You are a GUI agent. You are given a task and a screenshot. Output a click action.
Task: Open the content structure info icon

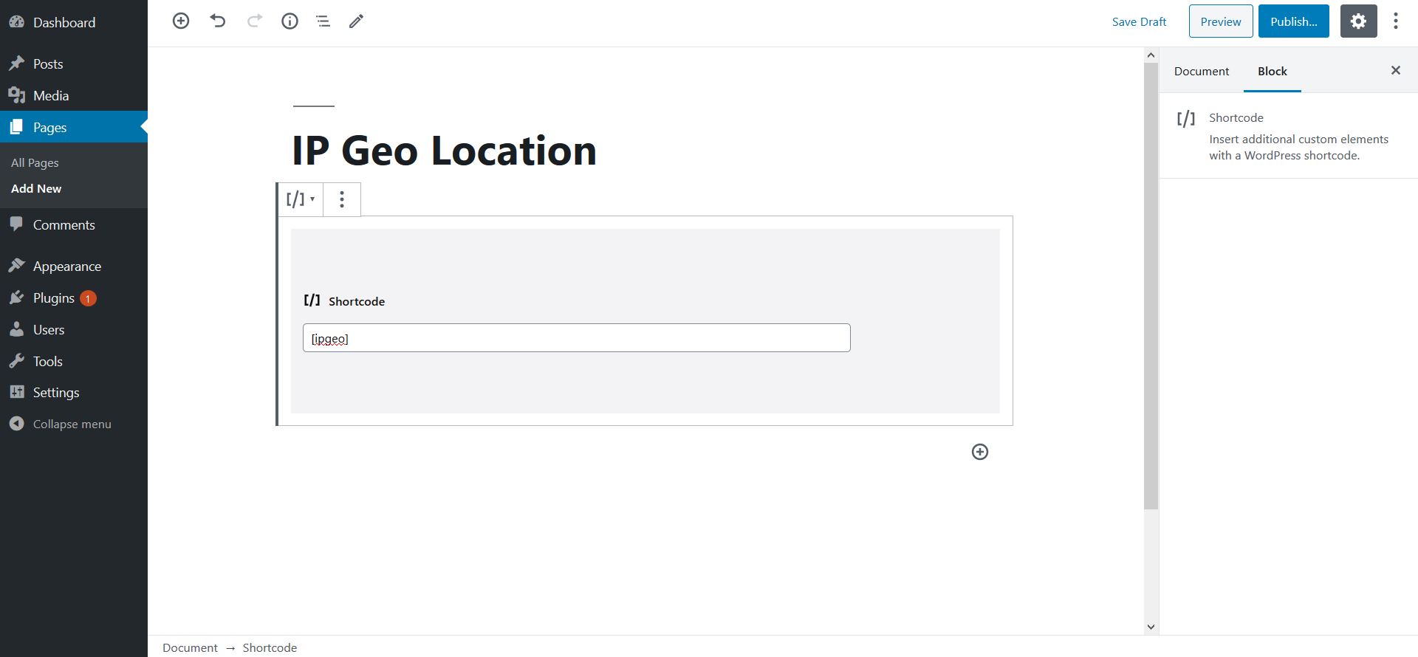coord(290,21)
